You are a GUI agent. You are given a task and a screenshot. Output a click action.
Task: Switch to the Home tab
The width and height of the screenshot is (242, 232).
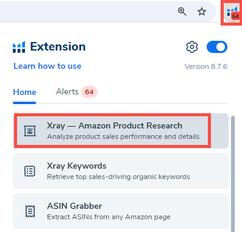[24, 92]
